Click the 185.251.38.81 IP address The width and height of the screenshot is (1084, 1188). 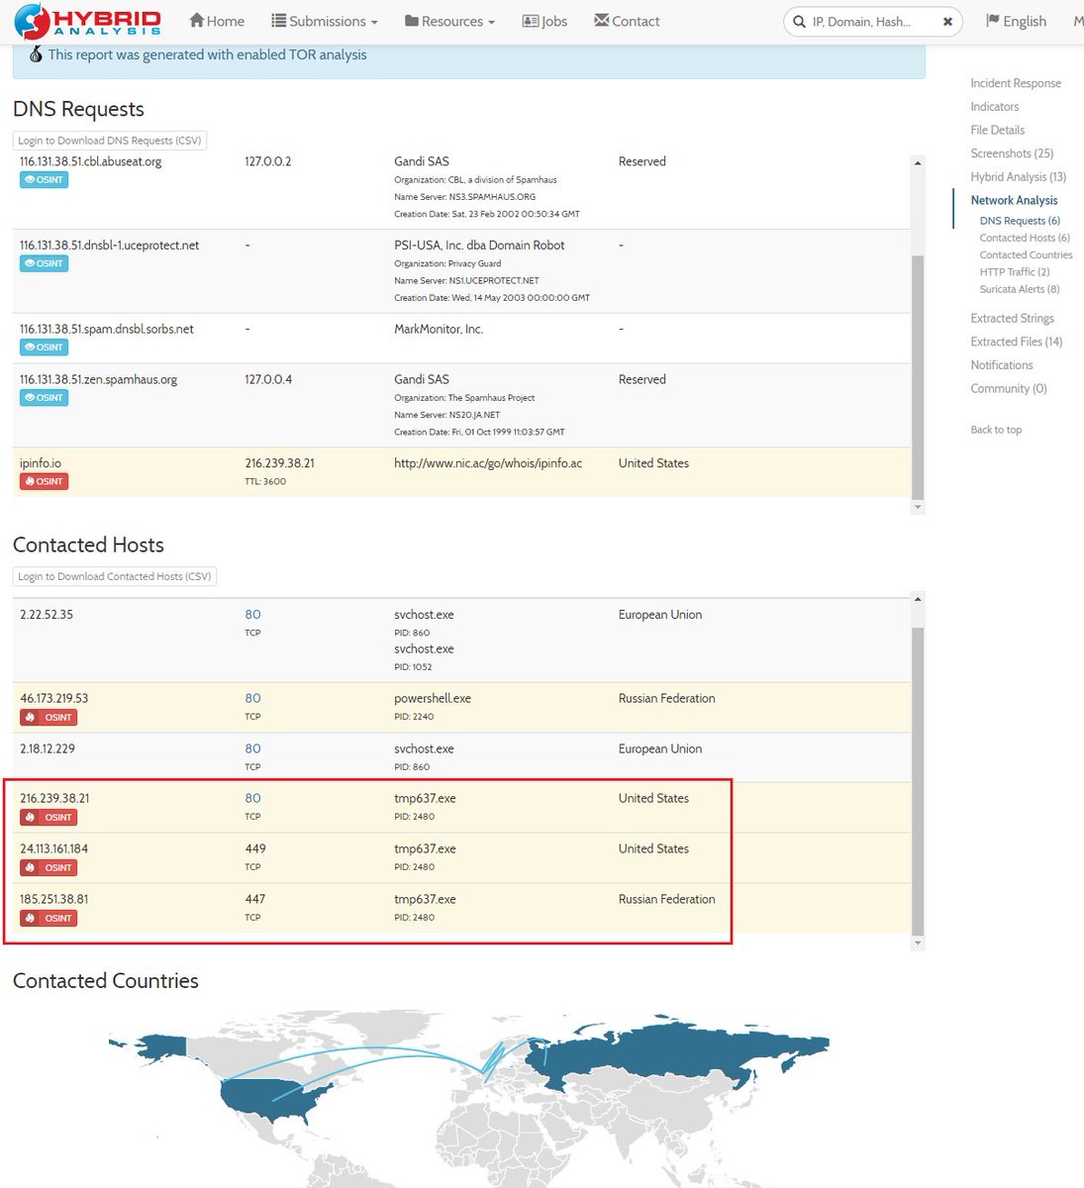point(53,899)
